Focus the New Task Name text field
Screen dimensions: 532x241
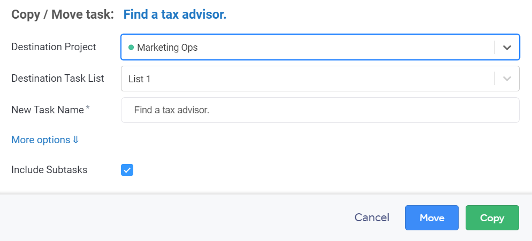320,110
